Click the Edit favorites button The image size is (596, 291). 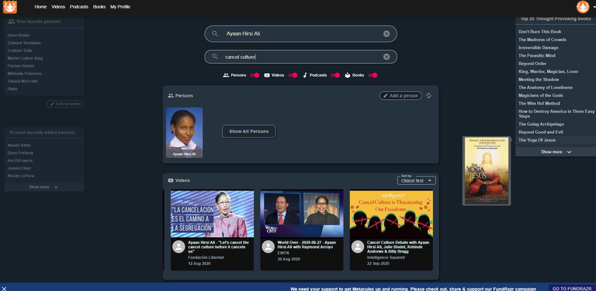tap(65, 104)
